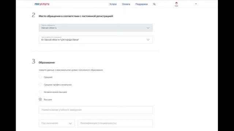The image size is (234, 131).
Task: Click the Квалификация (специальность) input field
Action: tap(115, 123)
